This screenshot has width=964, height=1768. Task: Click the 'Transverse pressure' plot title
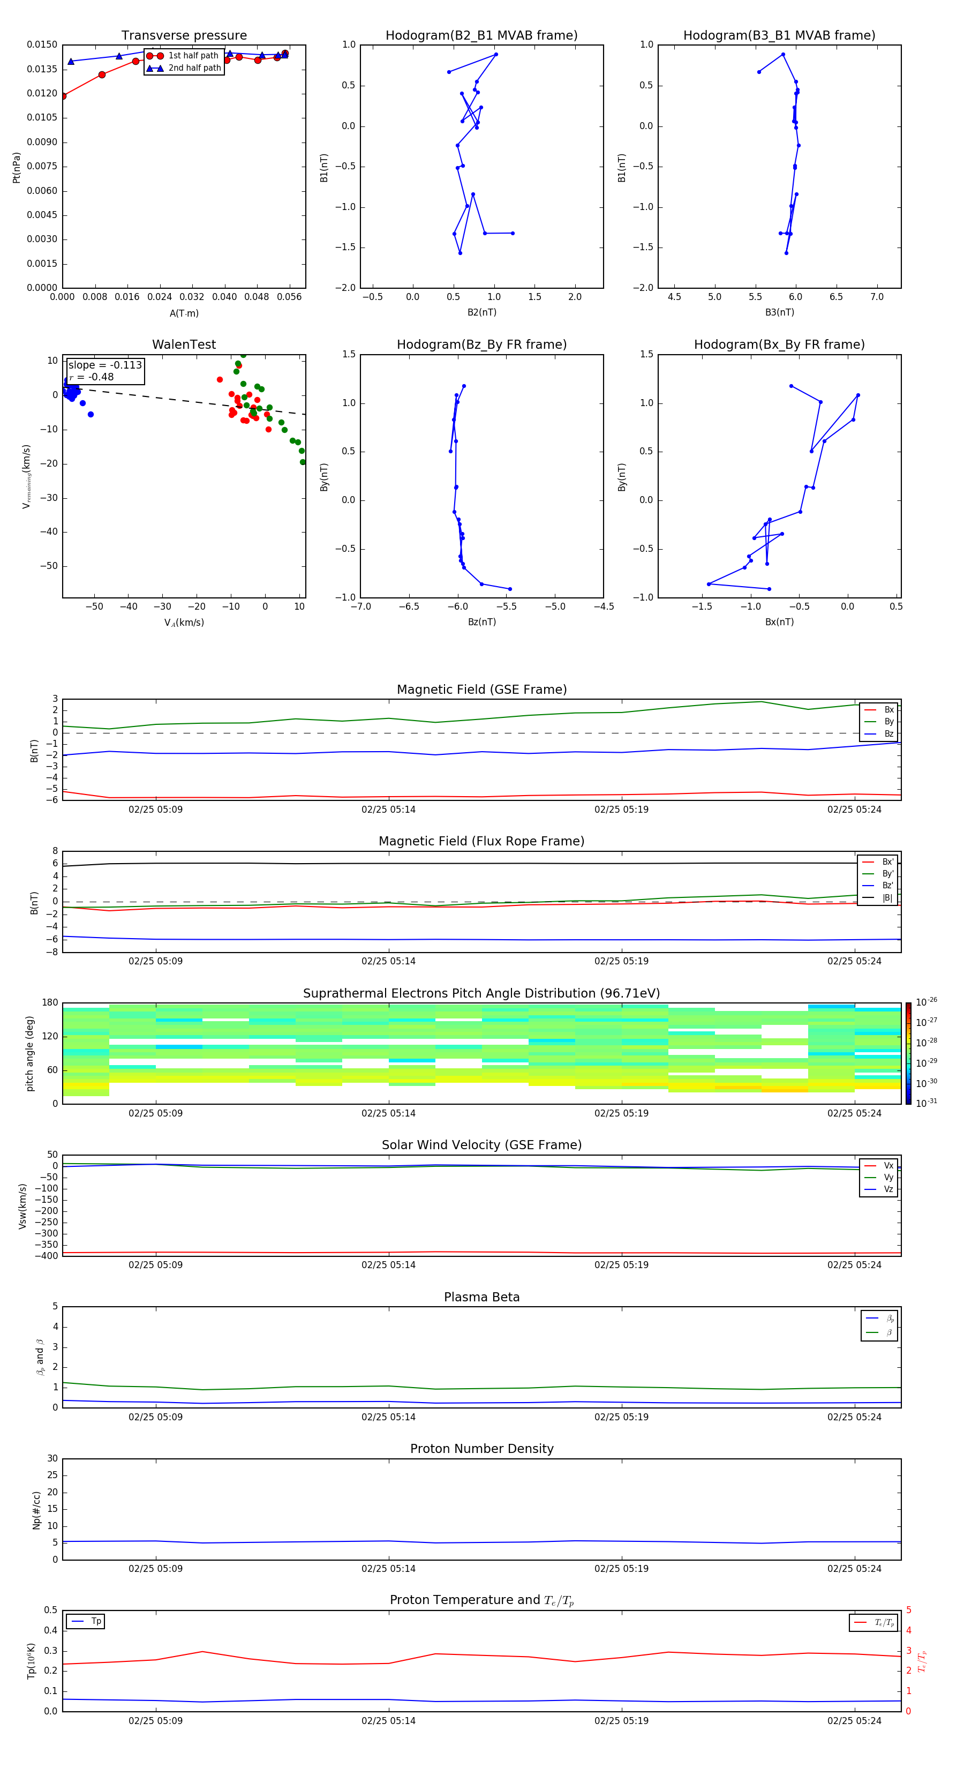point(184,36)
